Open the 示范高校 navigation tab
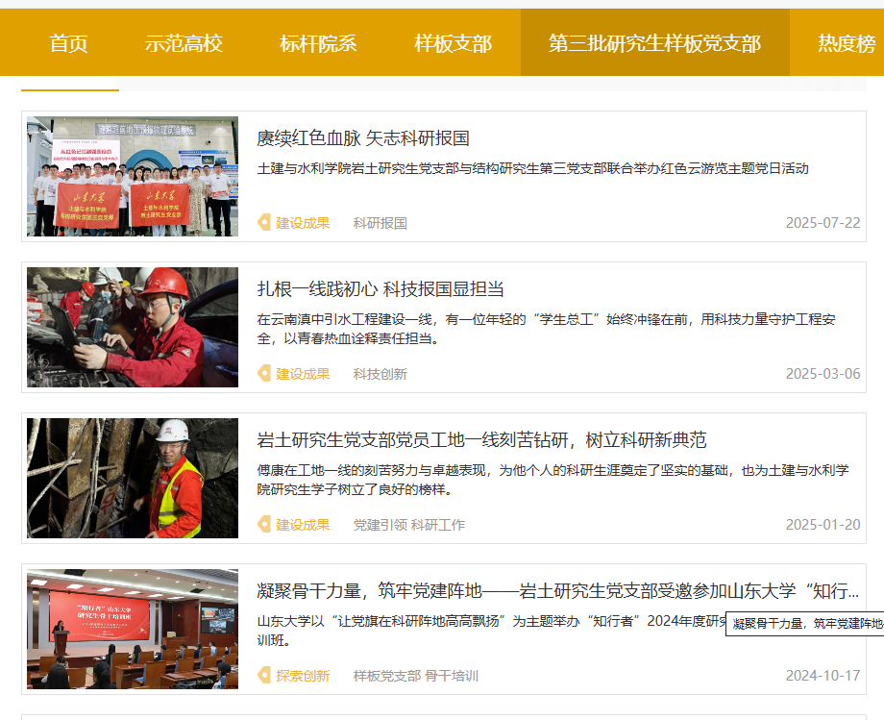The height and width of the screenshot is (720, 884). (184, 43)
